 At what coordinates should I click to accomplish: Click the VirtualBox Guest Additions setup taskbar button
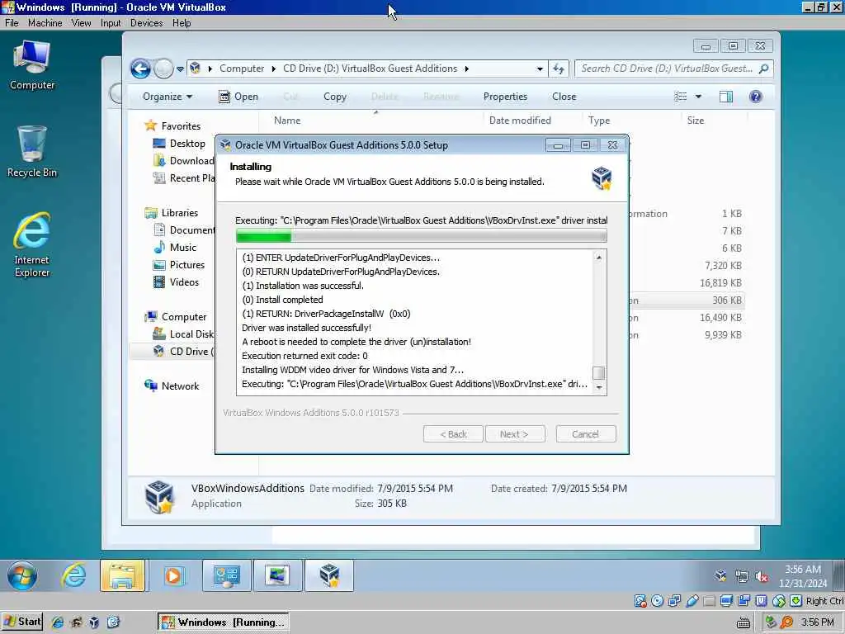click(329, 575)
